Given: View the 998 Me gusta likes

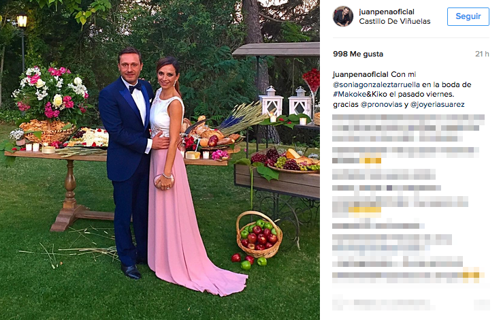Looking at the screenshot, I should pyautogui.click(x=358, y=54).
